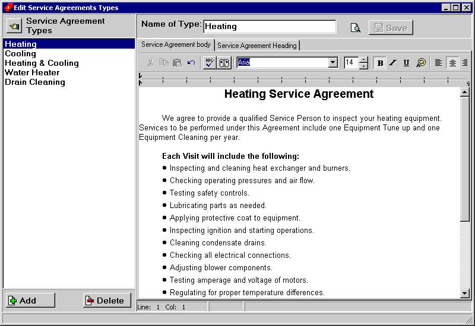Viewport: 475px width, 326px height.
Task: Click 'Applying protective coat to equipment.' line
Action: pyautogui.click(x=235, y=218)
